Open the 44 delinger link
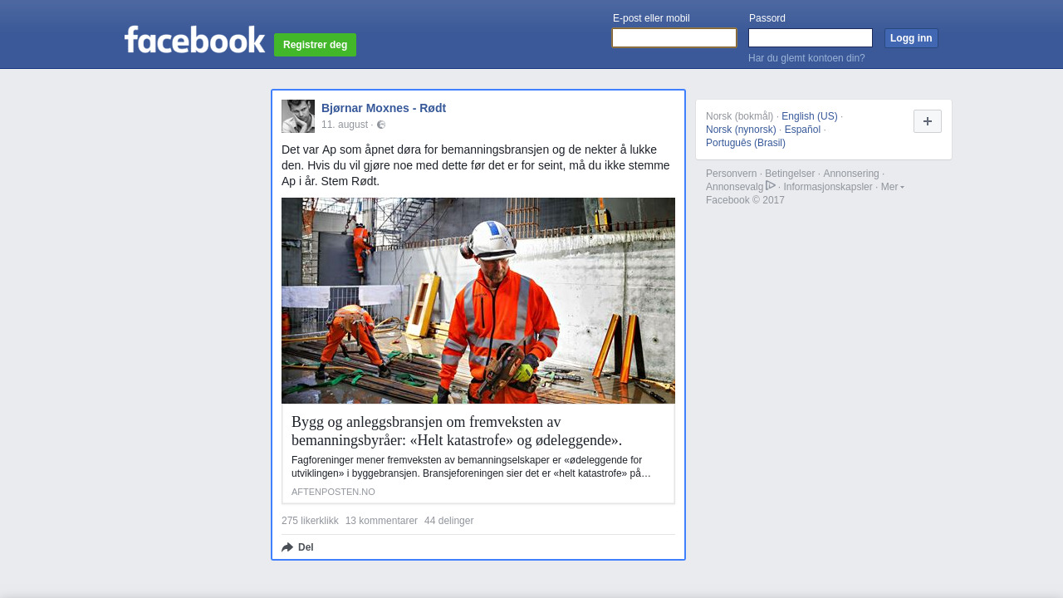Image resolution: width=1063 pixels, height=598 pixels. click(x=448, y=521)
